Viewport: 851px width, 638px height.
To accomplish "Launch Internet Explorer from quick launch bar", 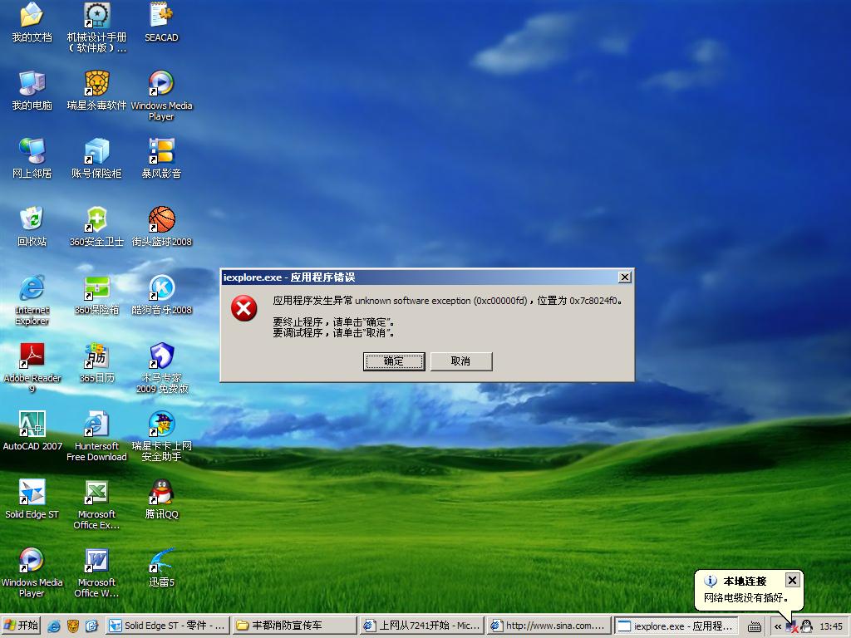I will pyautogui.click(x=54, y=626).
